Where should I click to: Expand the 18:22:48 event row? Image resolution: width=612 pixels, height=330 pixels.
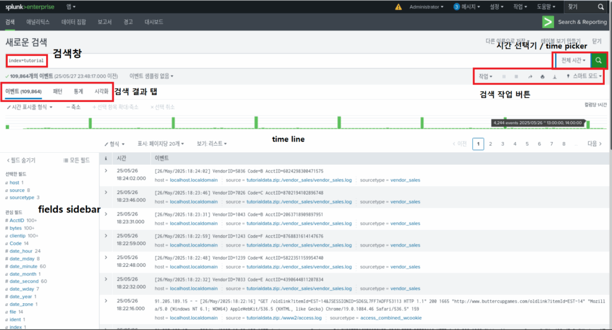point(106,258)
